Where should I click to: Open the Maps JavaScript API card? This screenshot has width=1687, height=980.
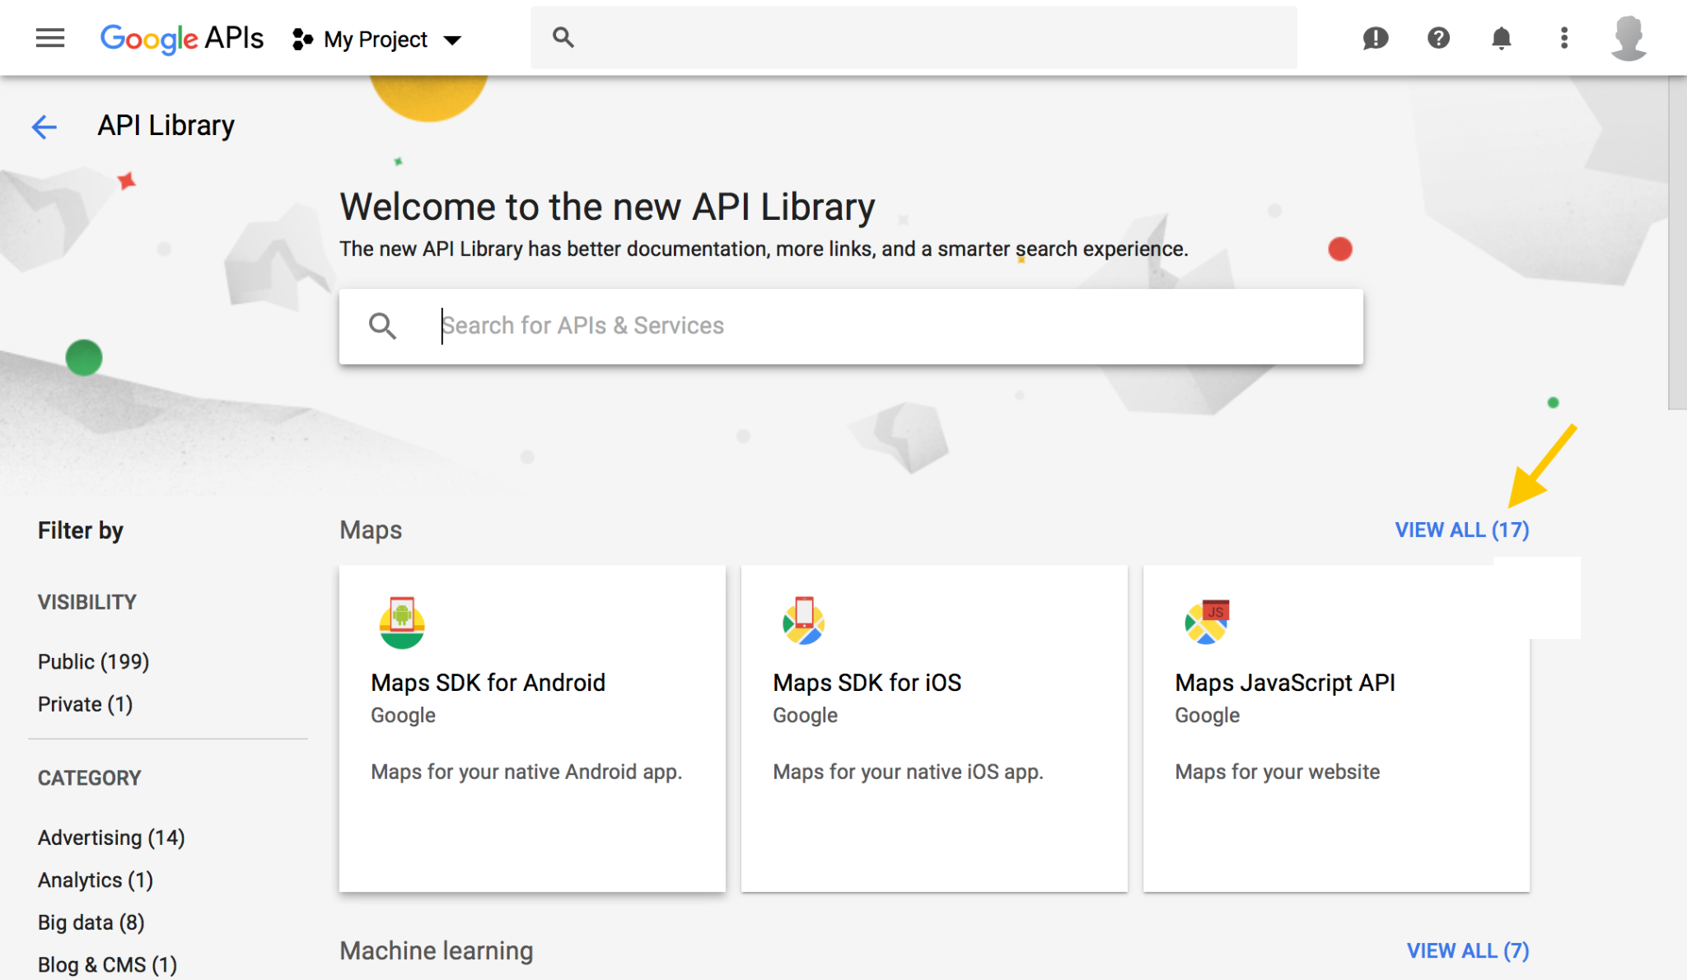pyautogui.click(x=1336, y=728)
